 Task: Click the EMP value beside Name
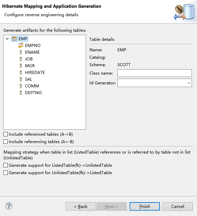coord(122,50)
